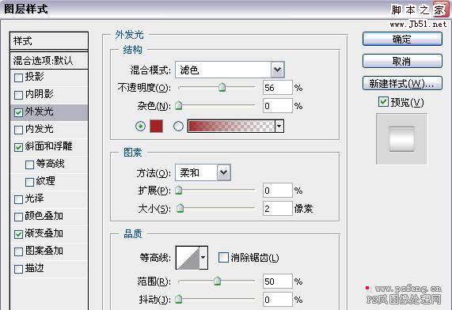452x310 pixels.
Task: Open the 混合模式 blend mode dropdown
Action: (x=278, y=70)
